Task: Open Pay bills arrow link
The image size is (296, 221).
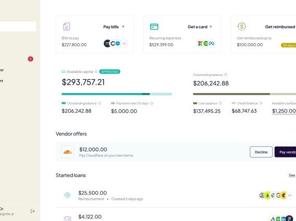Action: click(x=114, y=27)
